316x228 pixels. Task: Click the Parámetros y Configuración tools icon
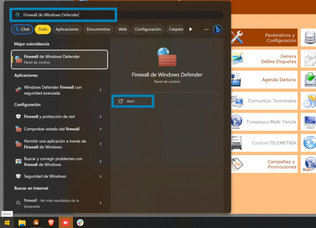click(237, 37)
